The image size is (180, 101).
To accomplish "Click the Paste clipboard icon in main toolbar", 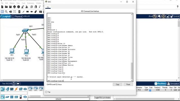I will [x=36, y=7].
